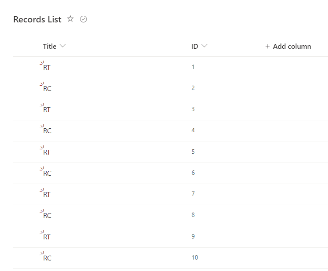Image resolution: width=328 pixels, height=271 pixels.
Task: Open the Title column header menu
Action: [50, 46]
